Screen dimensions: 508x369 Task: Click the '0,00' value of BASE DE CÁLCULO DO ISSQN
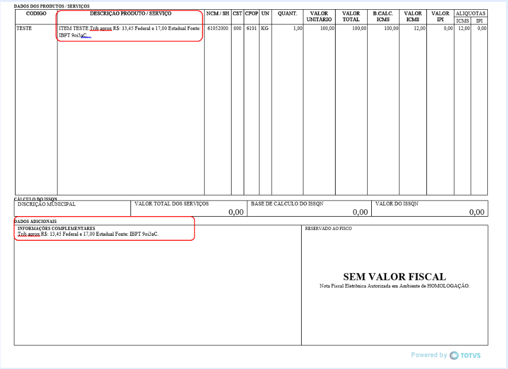tap(360, 212)
